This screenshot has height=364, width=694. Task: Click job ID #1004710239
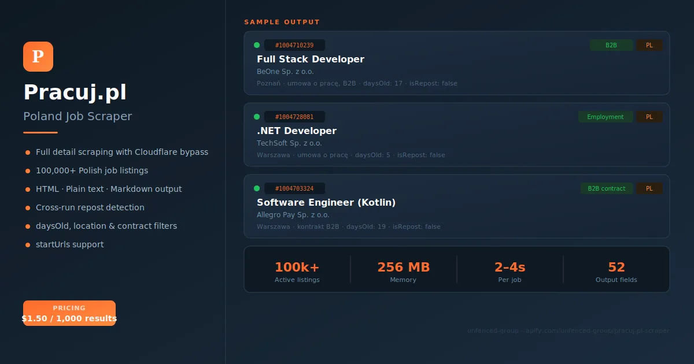tap(294, 45)
